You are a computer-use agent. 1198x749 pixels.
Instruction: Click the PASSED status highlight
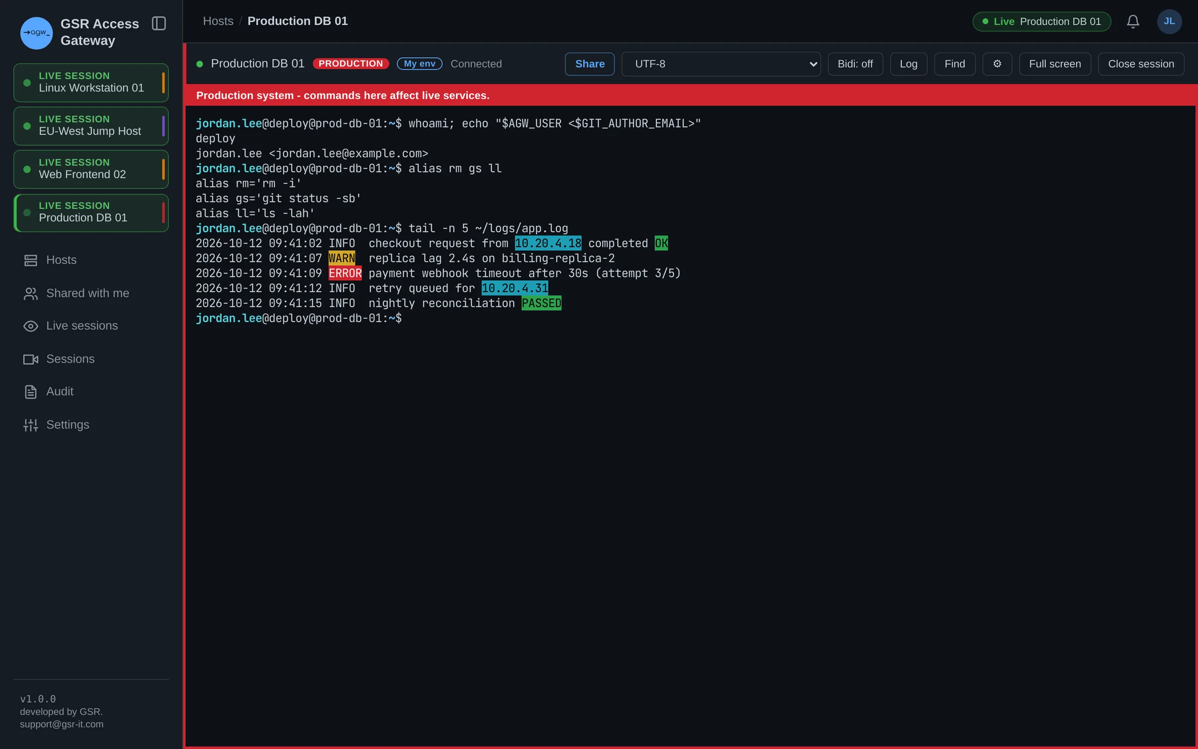[x=542, y=303]
